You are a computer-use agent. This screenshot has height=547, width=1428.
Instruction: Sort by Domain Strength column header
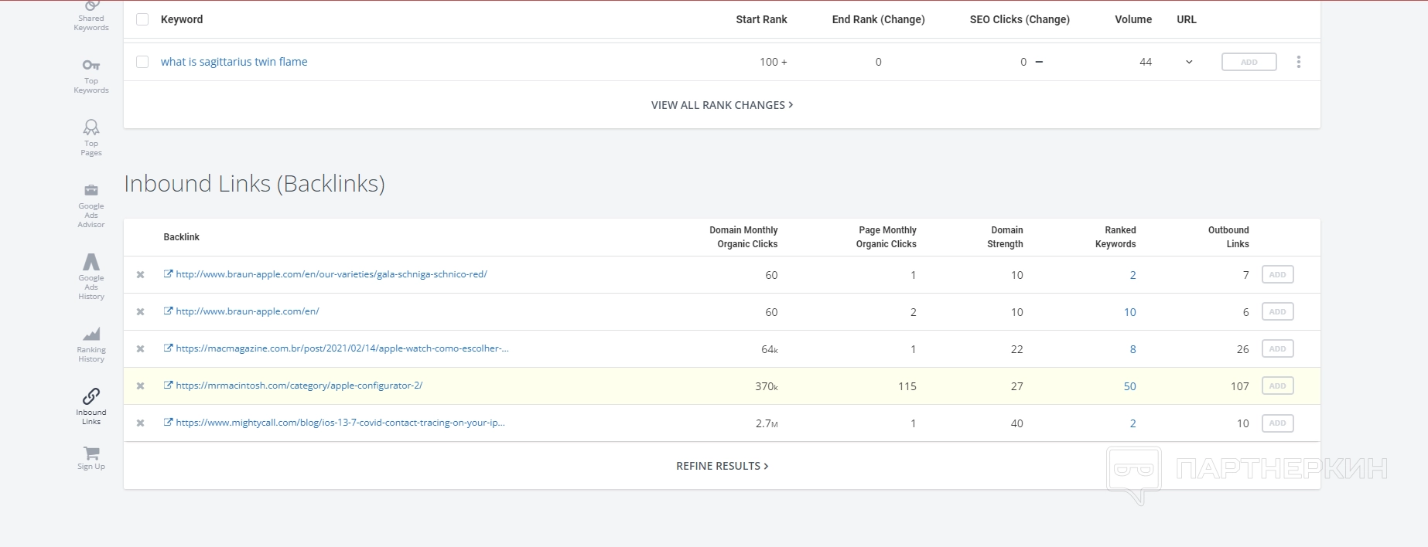(x=1006, y=237)
